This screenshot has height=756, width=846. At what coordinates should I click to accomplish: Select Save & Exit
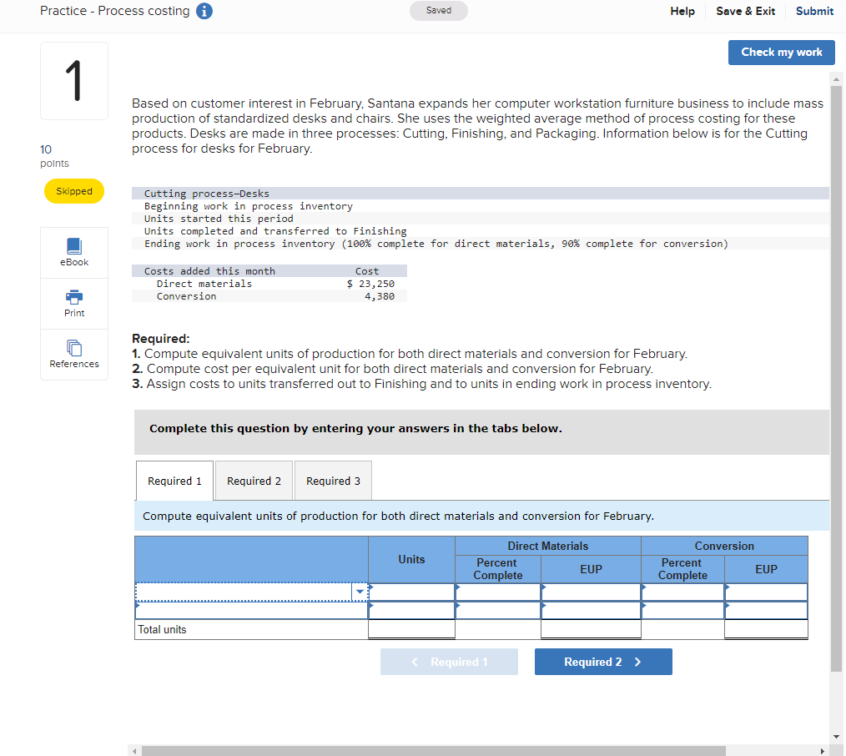(x=745, y=11)
